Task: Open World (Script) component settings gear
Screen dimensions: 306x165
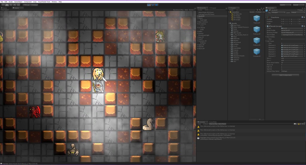Action: 304,26
